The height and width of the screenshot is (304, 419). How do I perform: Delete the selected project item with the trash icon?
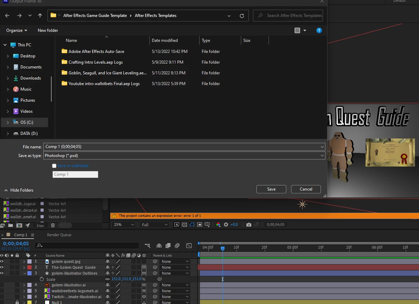[x=53, y=225]
